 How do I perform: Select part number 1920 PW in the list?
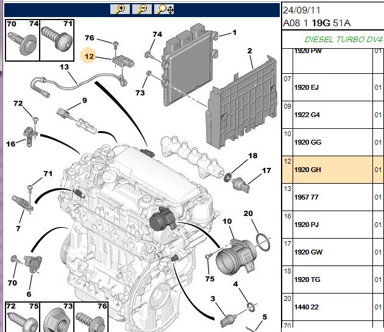(308, 51)
